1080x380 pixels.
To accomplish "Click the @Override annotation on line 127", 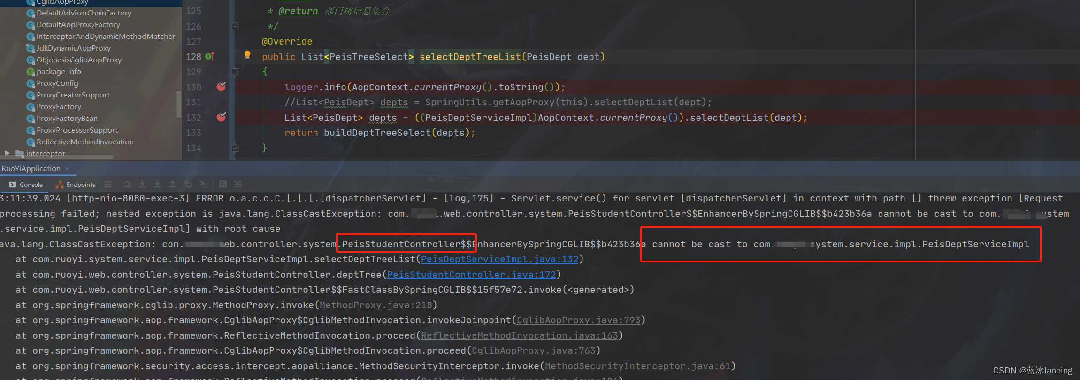I will 287,41.
